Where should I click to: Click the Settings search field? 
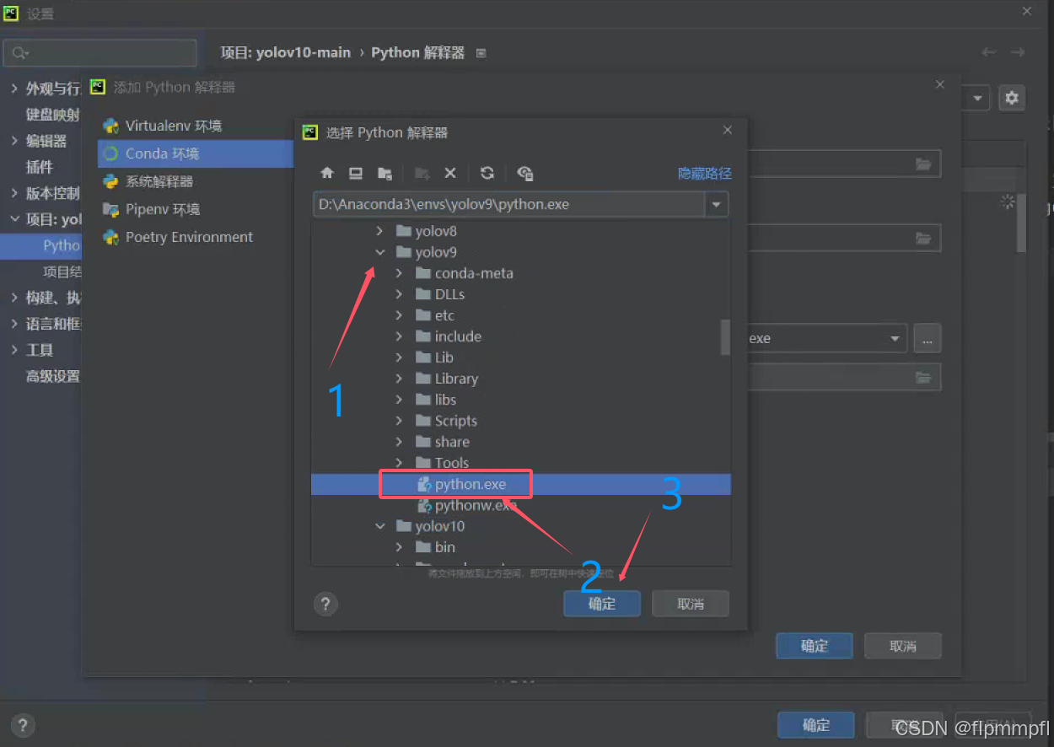(x=100, y=53)
